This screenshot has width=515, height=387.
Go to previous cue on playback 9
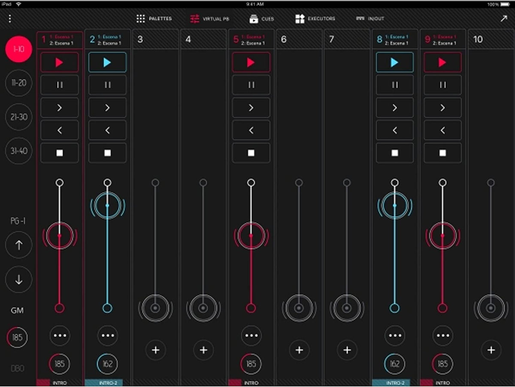click(442, 130)
